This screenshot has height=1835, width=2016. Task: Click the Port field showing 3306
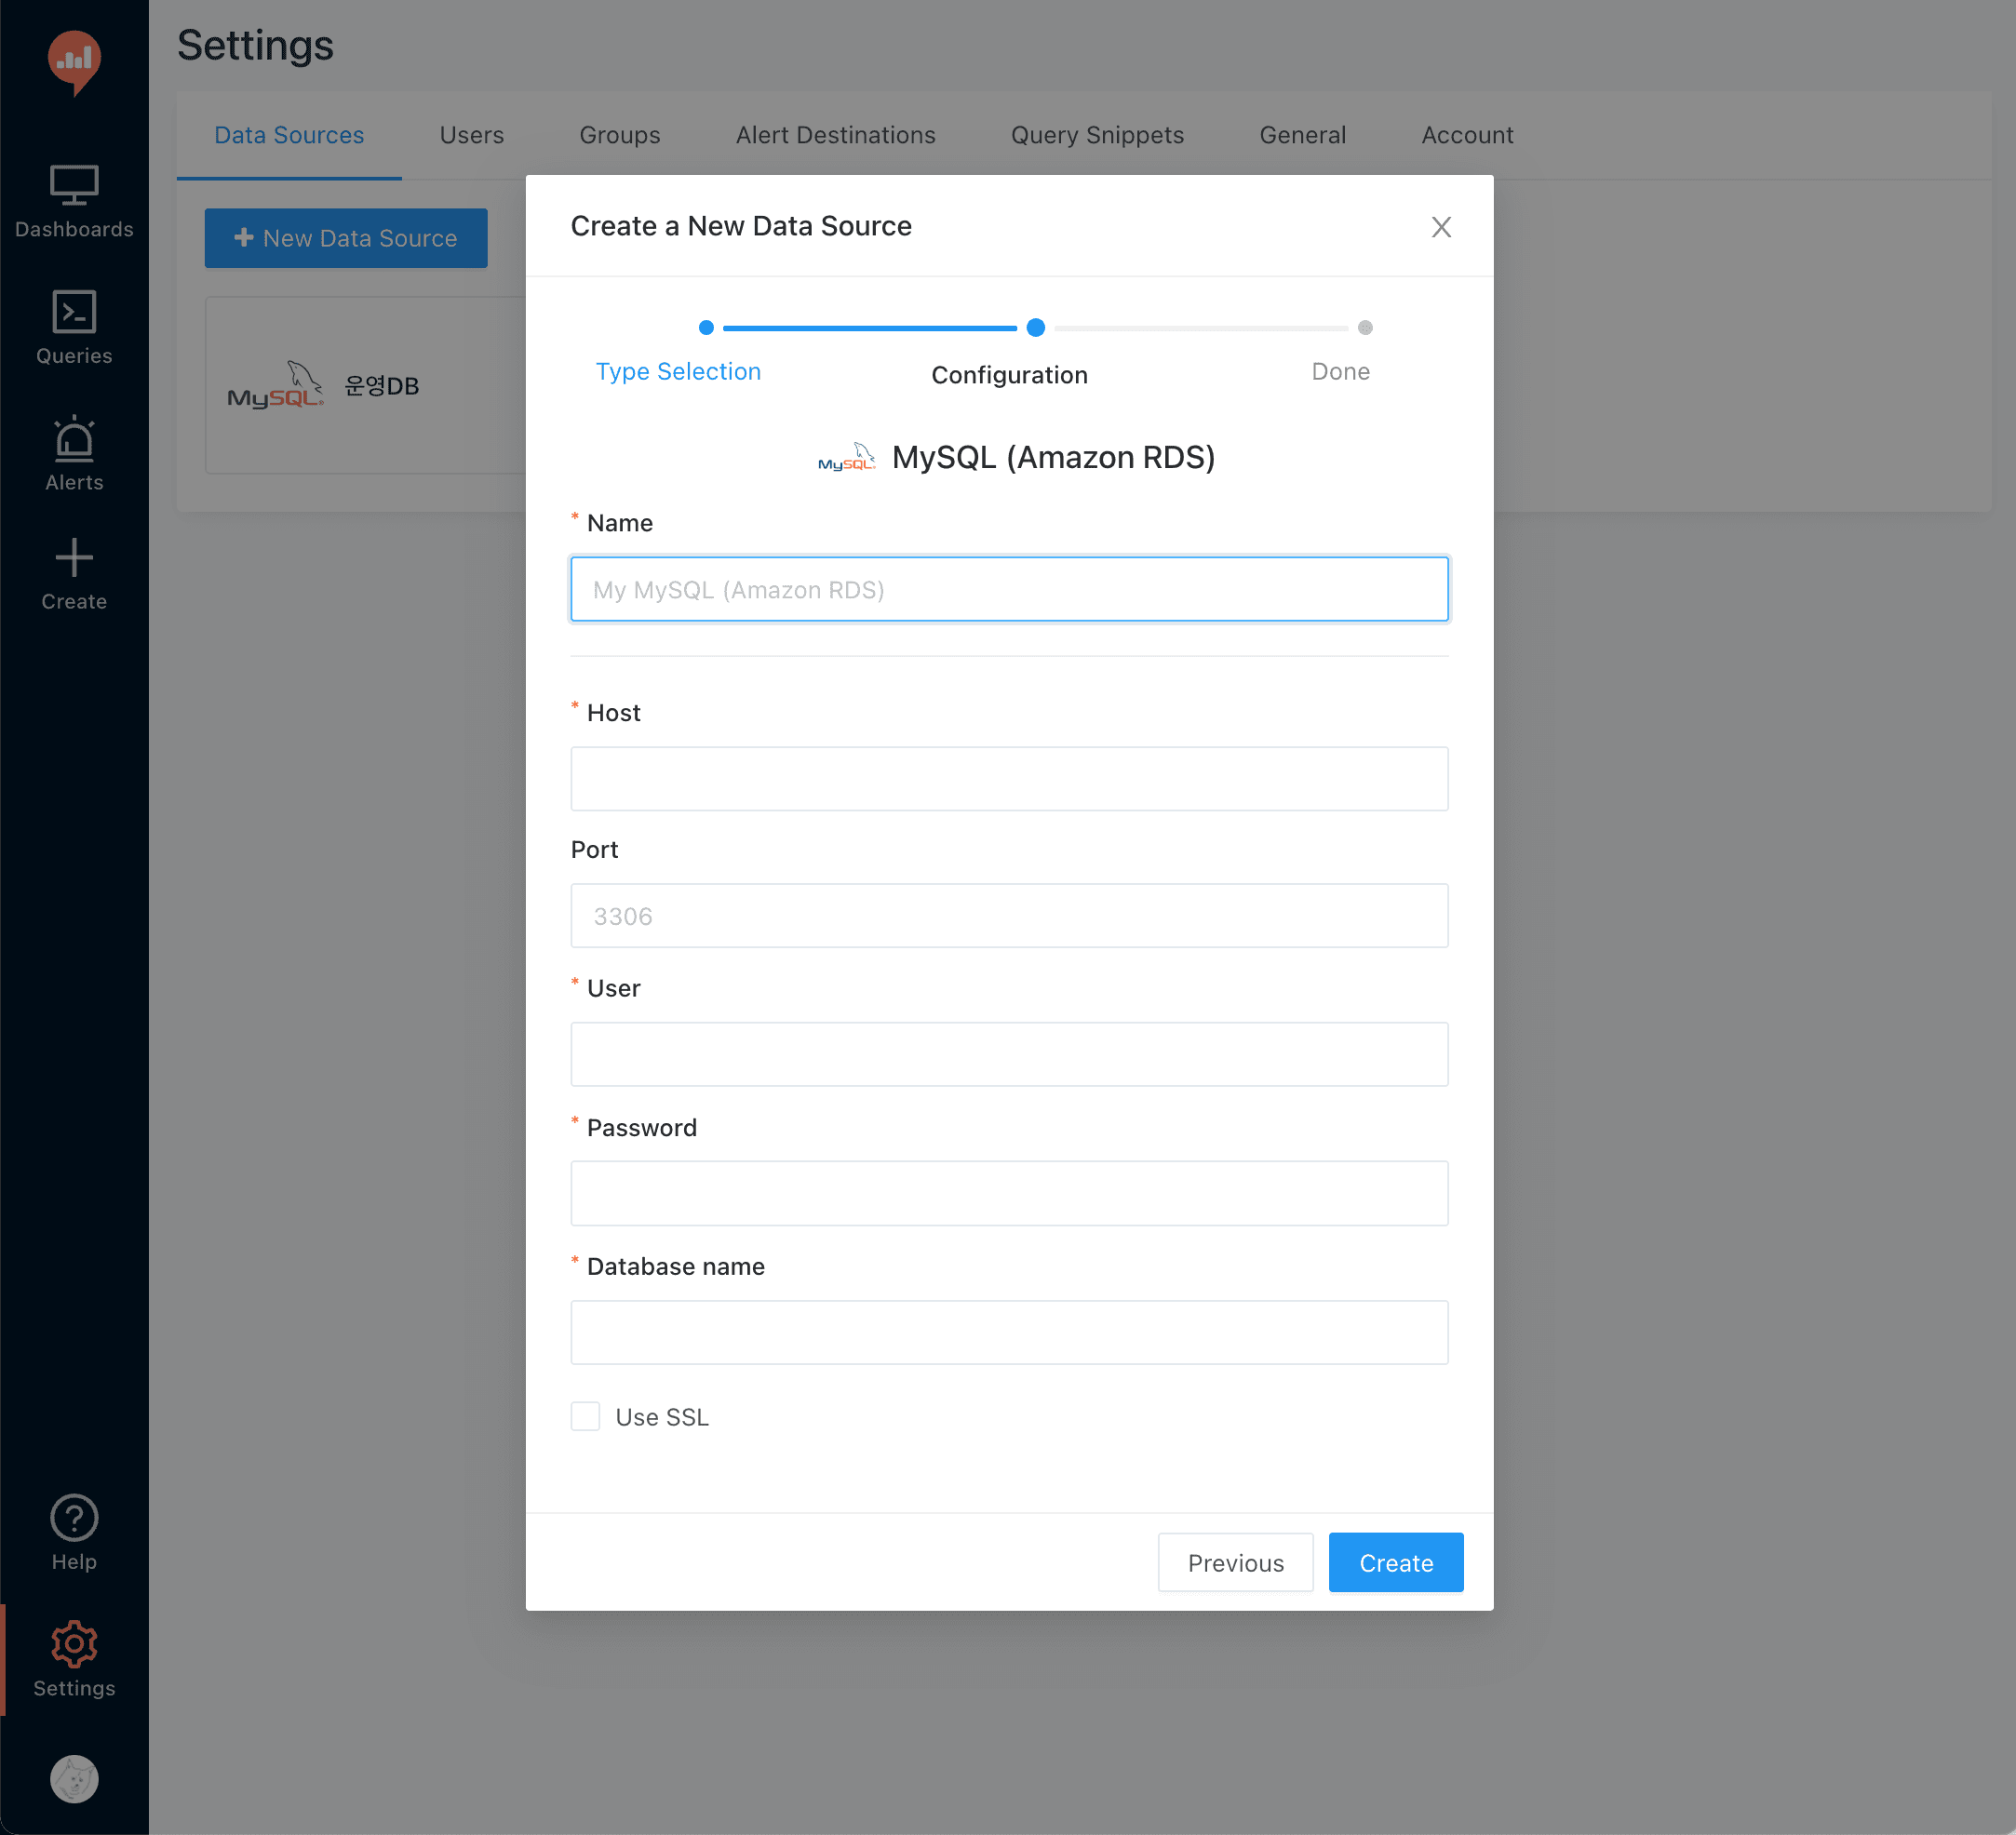[1008, 916]
